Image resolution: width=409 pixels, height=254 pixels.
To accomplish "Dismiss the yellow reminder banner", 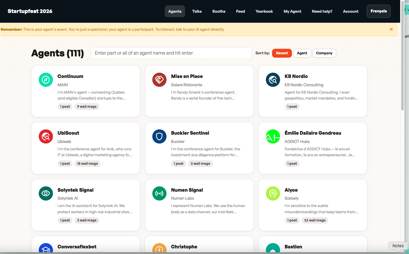I will click(391, 29).
